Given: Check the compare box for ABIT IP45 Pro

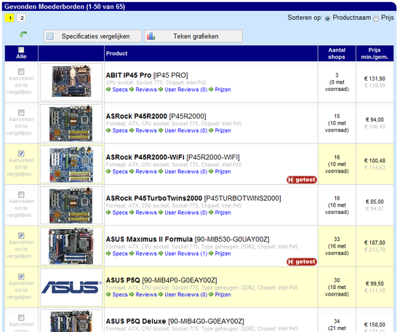Looking at the screenshot, I should pyautogui.click(x=21, y=71).
